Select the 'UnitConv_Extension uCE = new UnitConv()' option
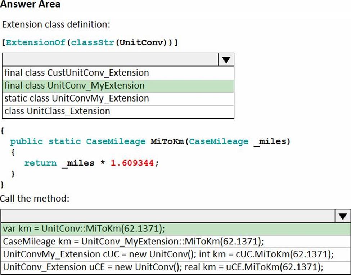Viewport: 351px width, 275px height. tap(163, 267)
